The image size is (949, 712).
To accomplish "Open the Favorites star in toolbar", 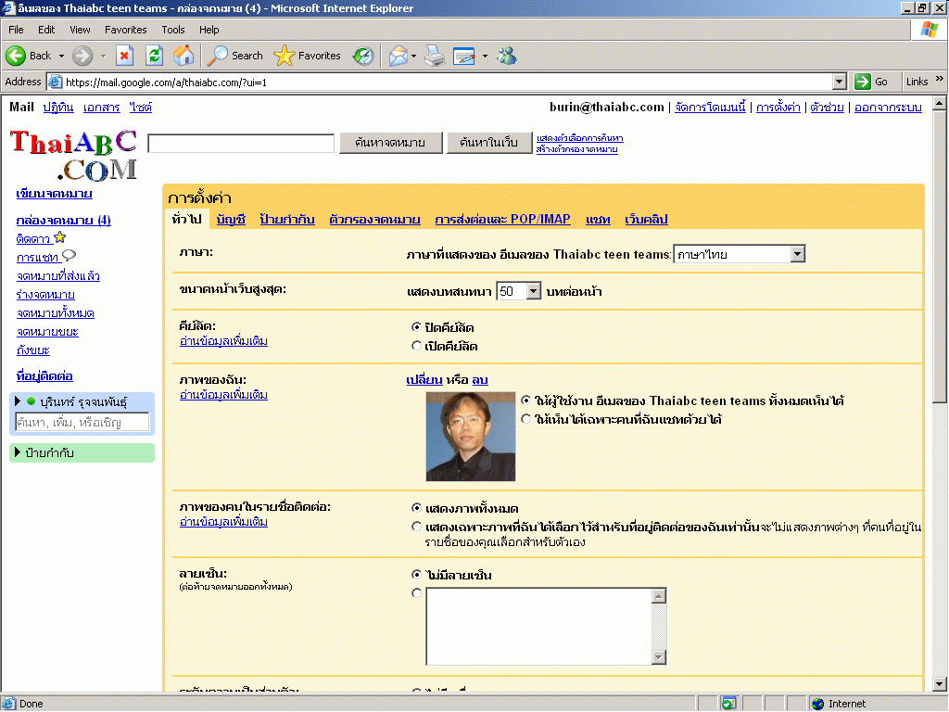I will [x=308, y=56].
